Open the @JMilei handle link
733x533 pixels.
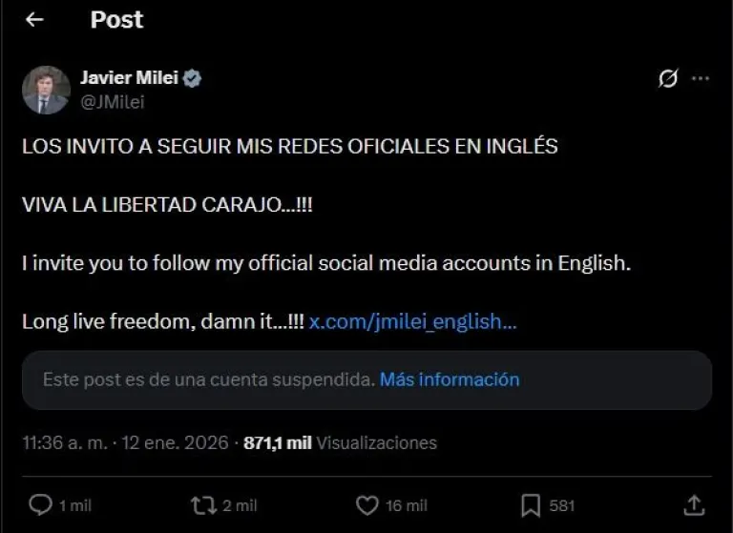113,102
